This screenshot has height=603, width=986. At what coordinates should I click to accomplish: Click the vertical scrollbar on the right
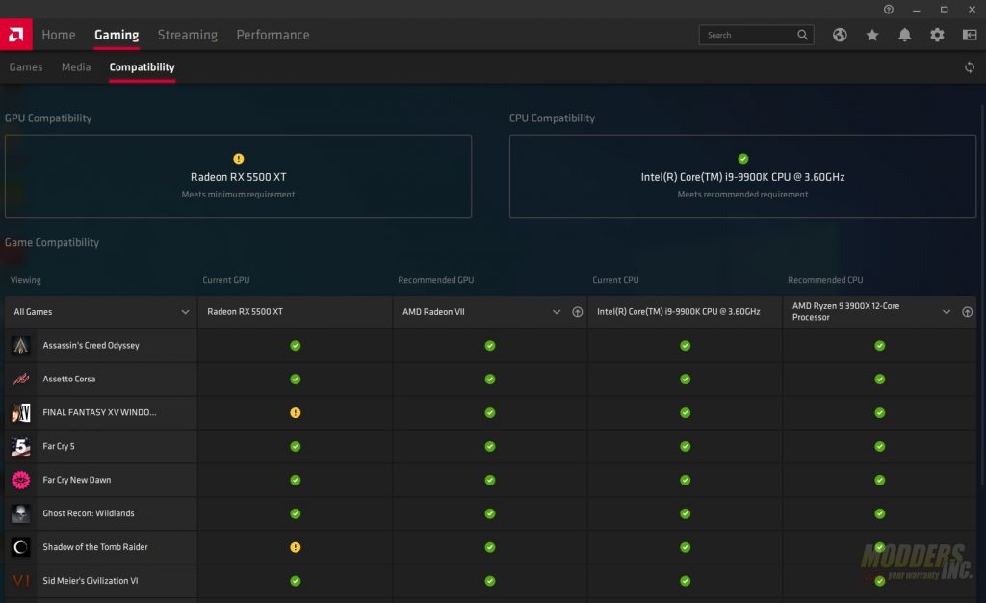coord(982,294)
